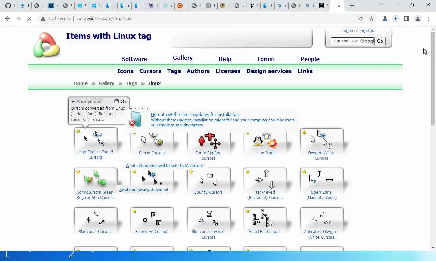Open the Scroll Bar Cursors thumbnail
Viewport: 436px width, 261px height.
pos(265,217)
